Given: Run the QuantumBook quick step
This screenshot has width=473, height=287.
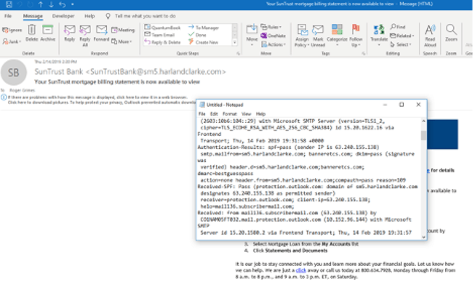Looking at the screenshot, I should point(163,28).
